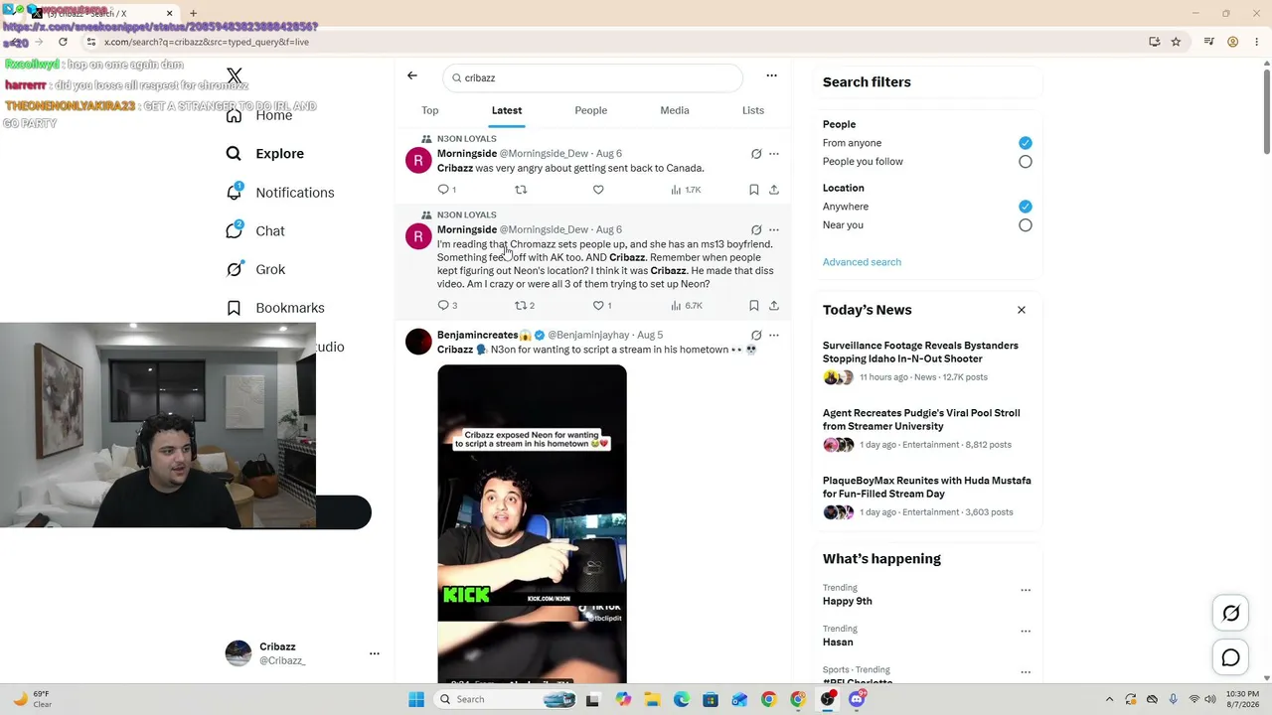Viewport: 1272px width, 715px height.
Task: Bookmark the 'Chromazz sets people up' post
Action: [x=754, y=306]
